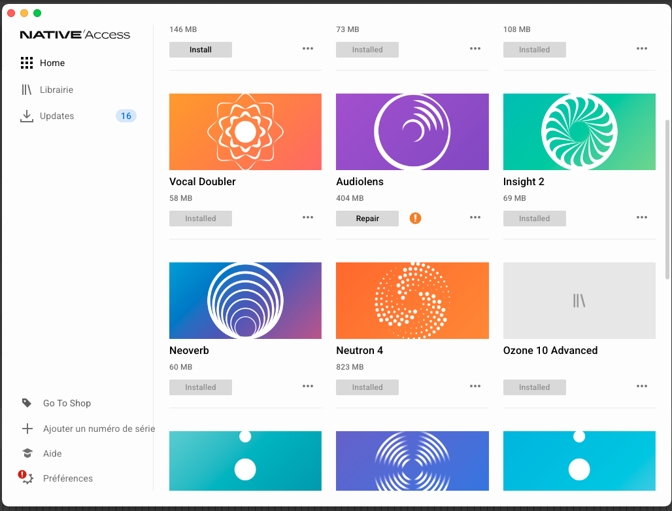Show more options for Neutron 4
The image size is (672, 511).
475,386
